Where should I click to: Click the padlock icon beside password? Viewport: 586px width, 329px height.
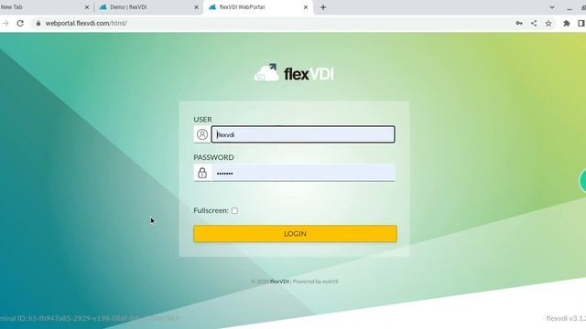[202, 173]
